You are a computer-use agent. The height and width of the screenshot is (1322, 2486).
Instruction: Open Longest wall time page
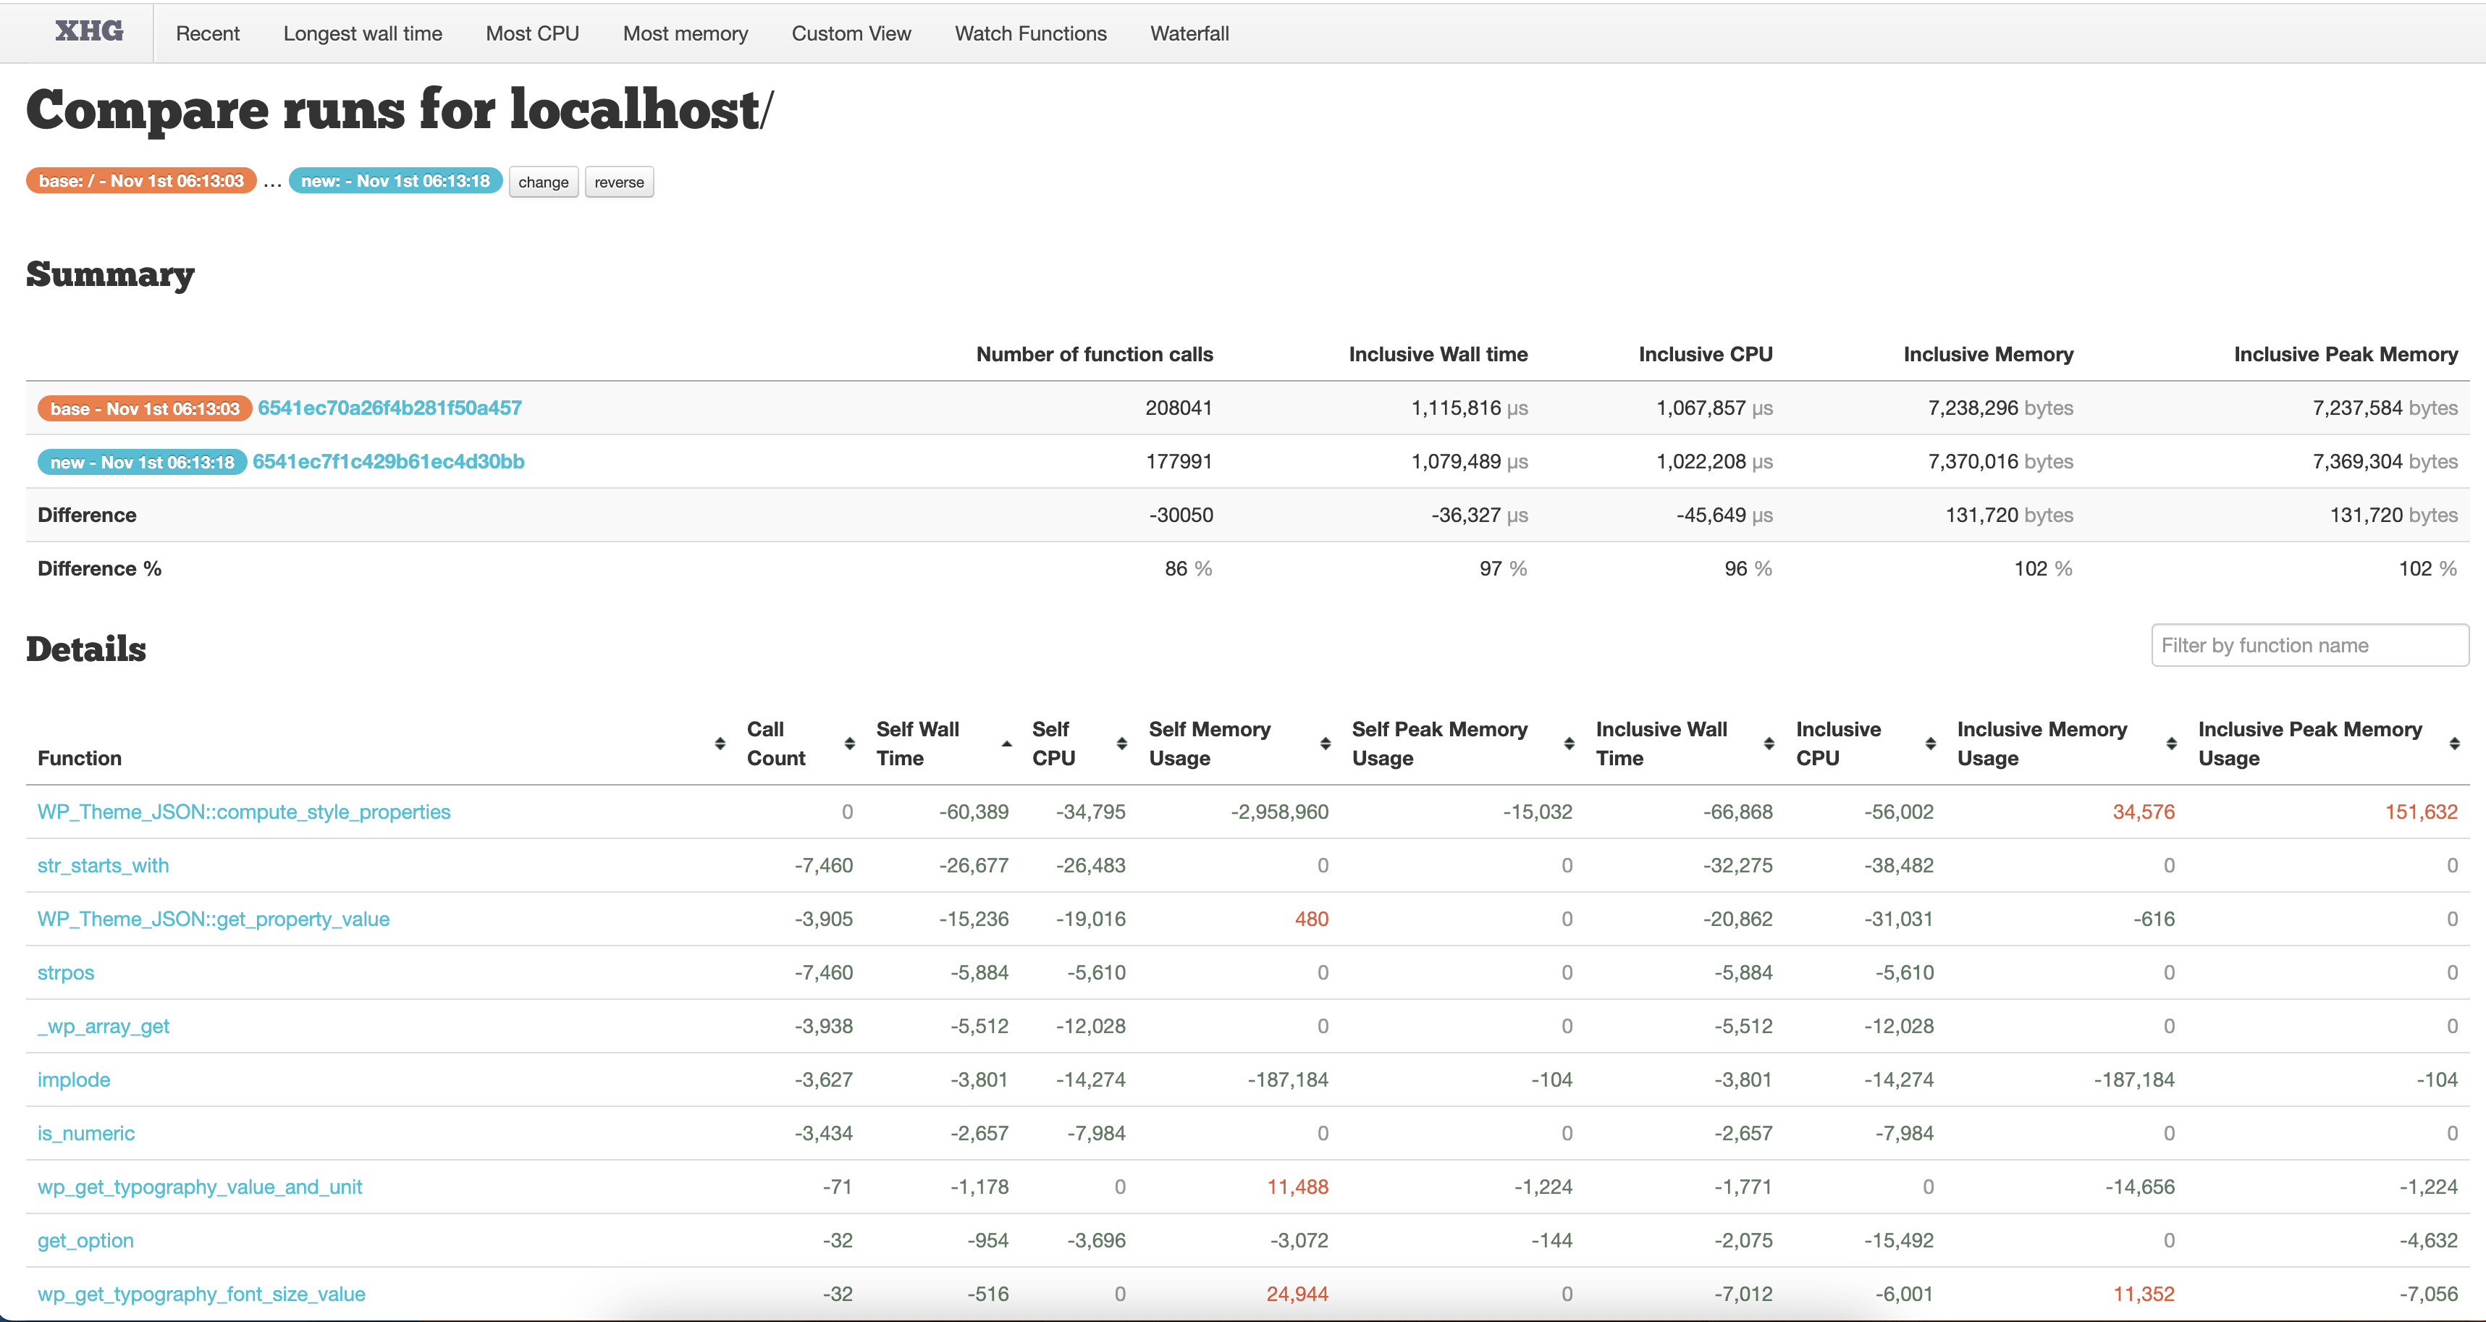[362, 34]
